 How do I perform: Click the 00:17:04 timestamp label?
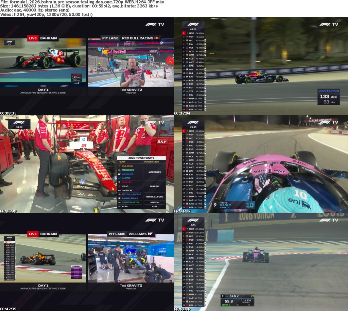coord(181,113)
